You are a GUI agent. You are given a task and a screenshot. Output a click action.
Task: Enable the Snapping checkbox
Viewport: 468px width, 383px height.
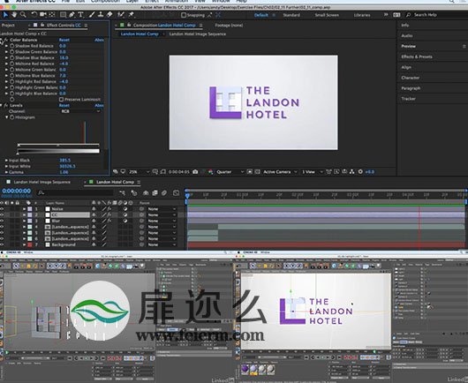[184, 15]
